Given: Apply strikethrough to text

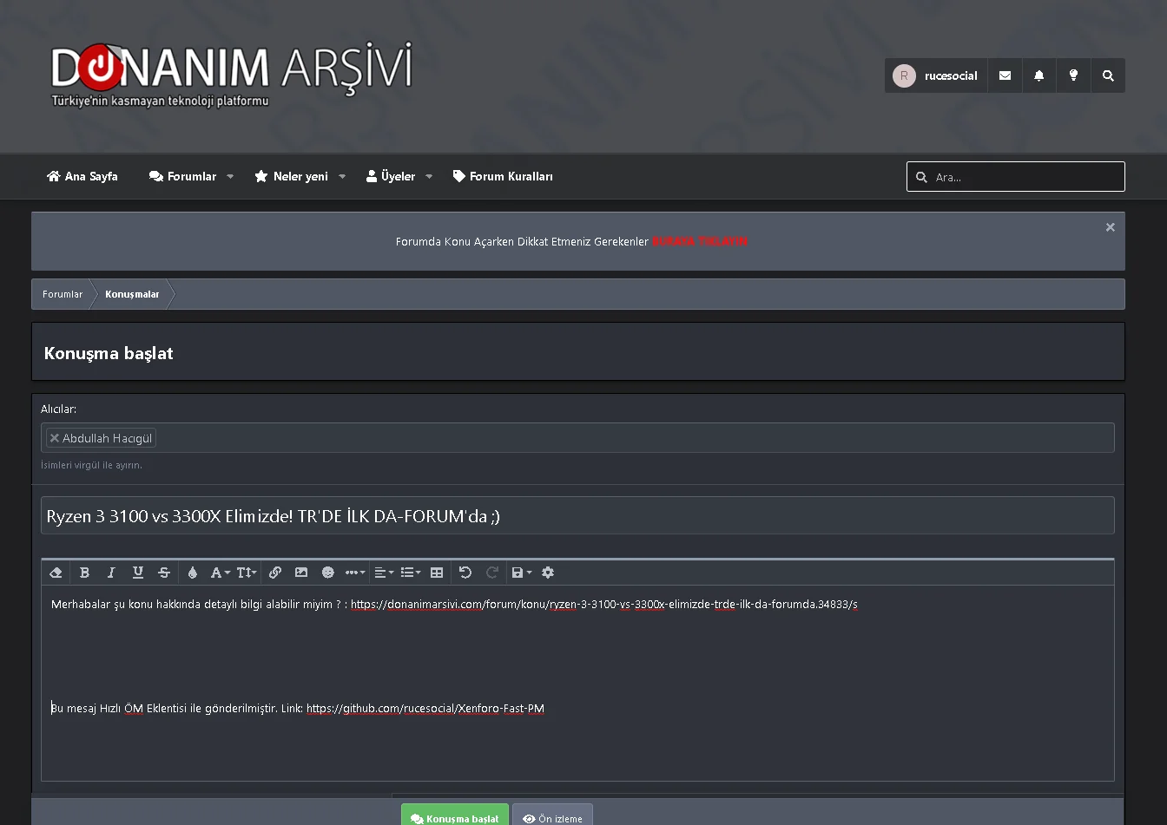Looking at the screenshot, I should click(164, 573).
